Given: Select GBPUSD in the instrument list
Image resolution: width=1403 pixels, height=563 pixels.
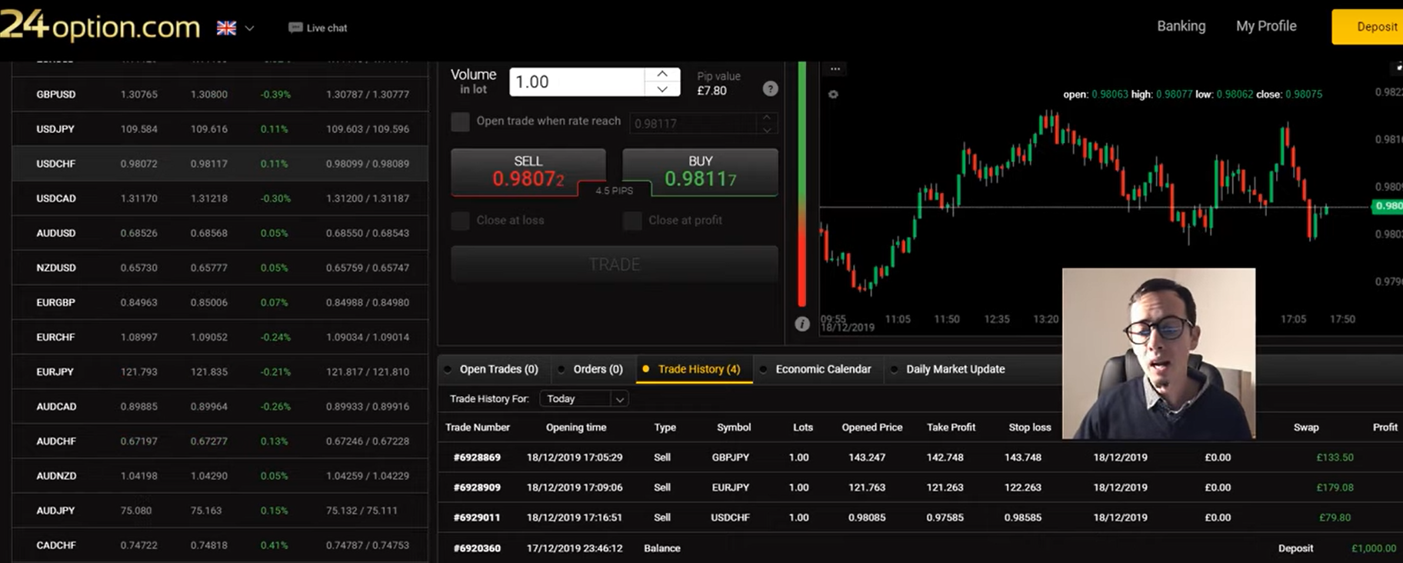Looking at the screenshot, I should point(220,94).
